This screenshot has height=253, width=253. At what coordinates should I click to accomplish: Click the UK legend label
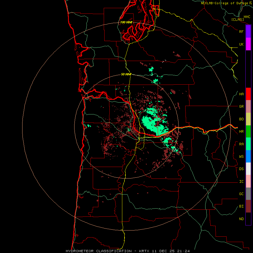click(x=241, y=44)
